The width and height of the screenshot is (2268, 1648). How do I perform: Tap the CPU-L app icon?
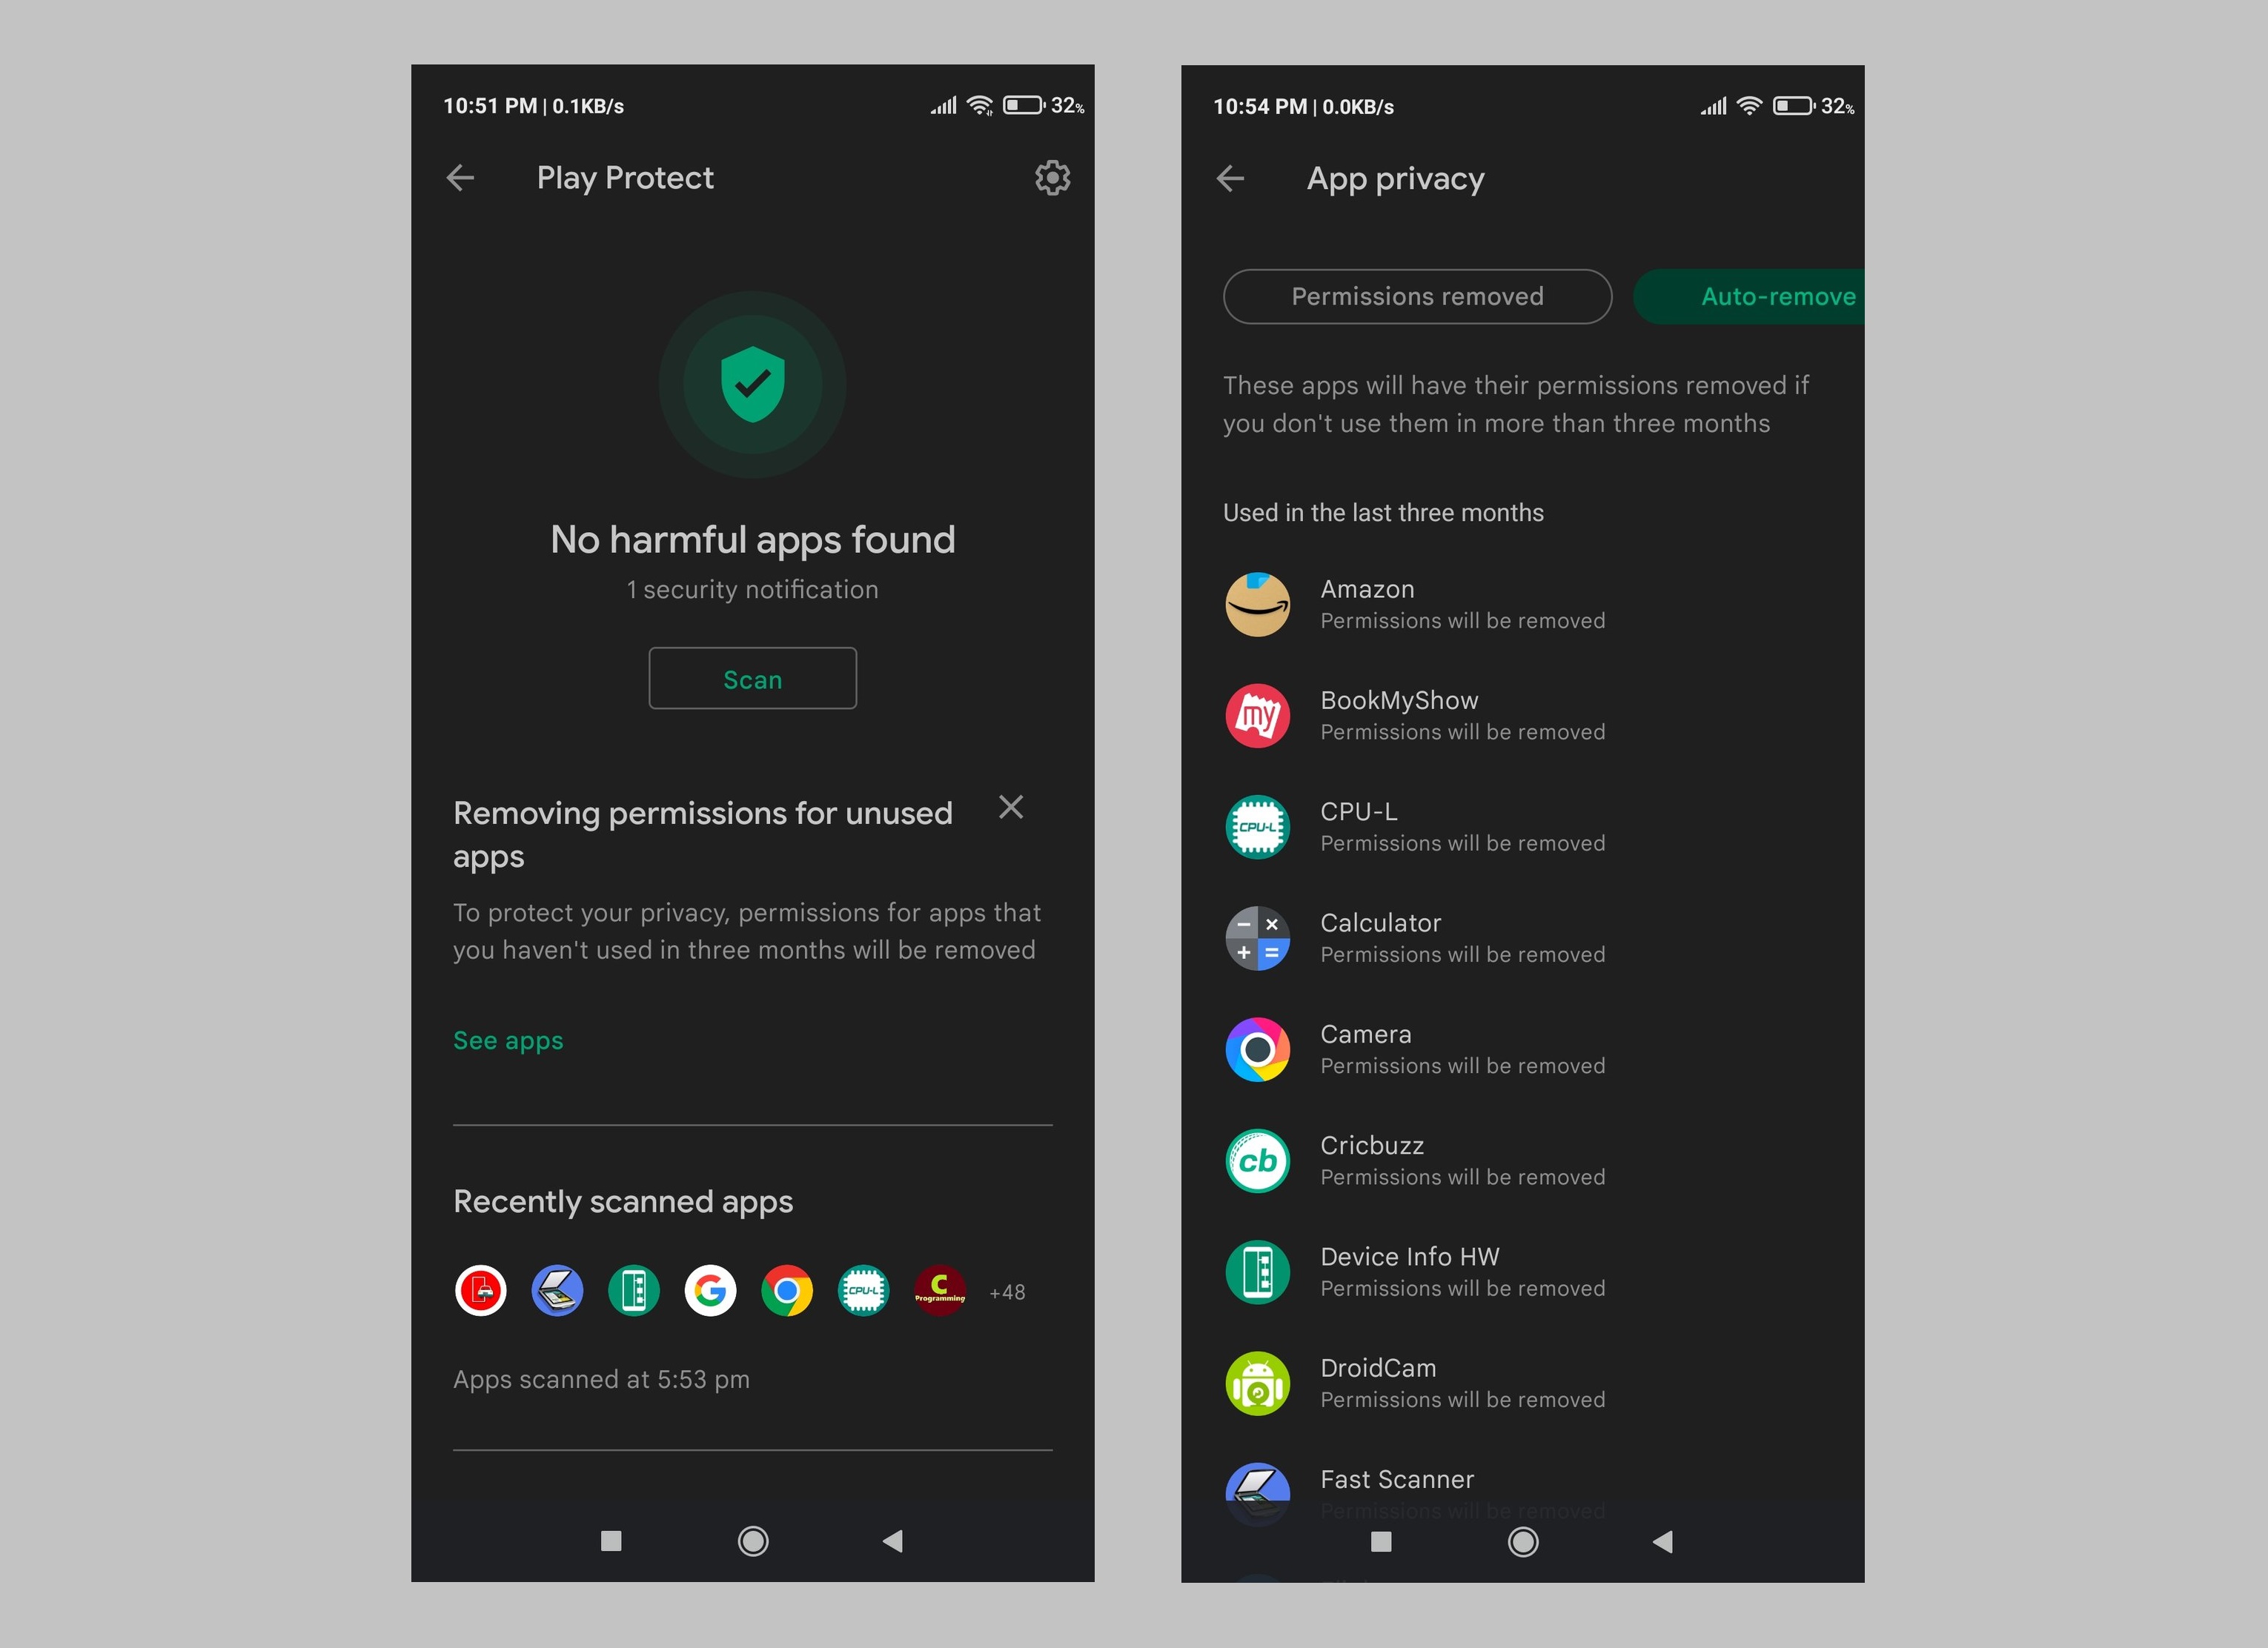click(1256, 824)
